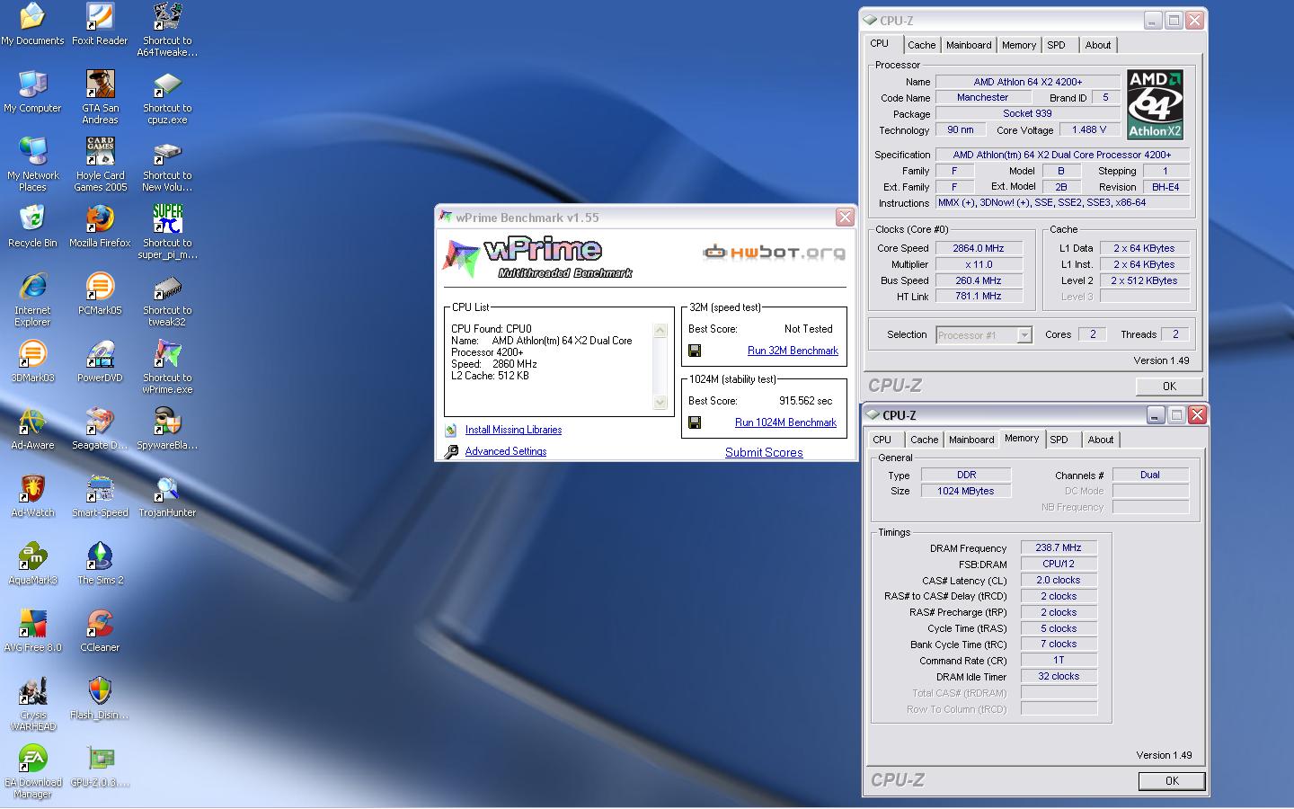The height and width of the screenshot is (809, 1294).
Task: Open Shortcut to super_pi_mod icon
Action: point(167,232)
